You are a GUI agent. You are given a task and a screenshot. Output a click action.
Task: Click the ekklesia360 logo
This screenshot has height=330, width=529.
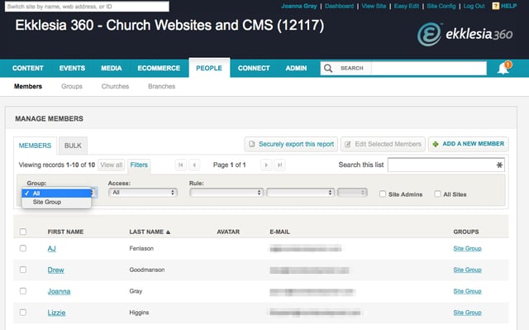click(x=465, y=34)
